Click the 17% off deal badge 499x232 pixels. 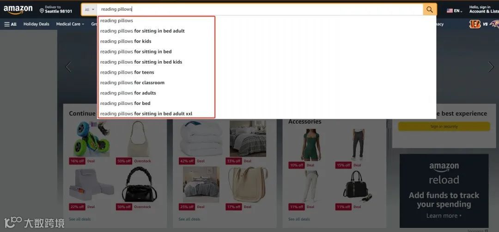pos(234,207)
